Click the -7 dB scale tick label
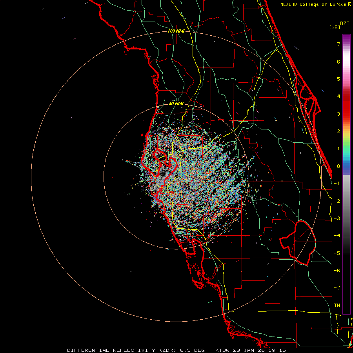Viewport: 353px width, 353px height. click(x=337, y=288)
